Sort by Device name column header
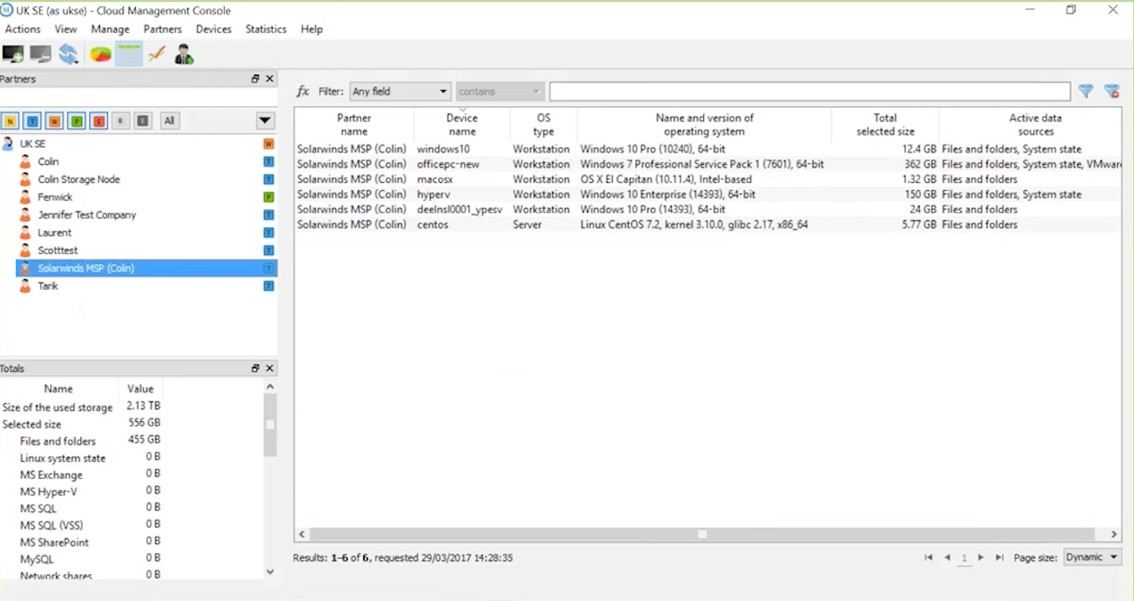Image resolution: width=1134 pixels, height=601 pixels. tap(462, 124)
